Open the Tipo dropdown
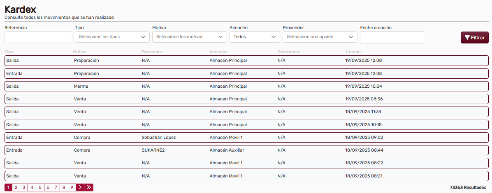492x193 pixels. [x=112, y=37]
